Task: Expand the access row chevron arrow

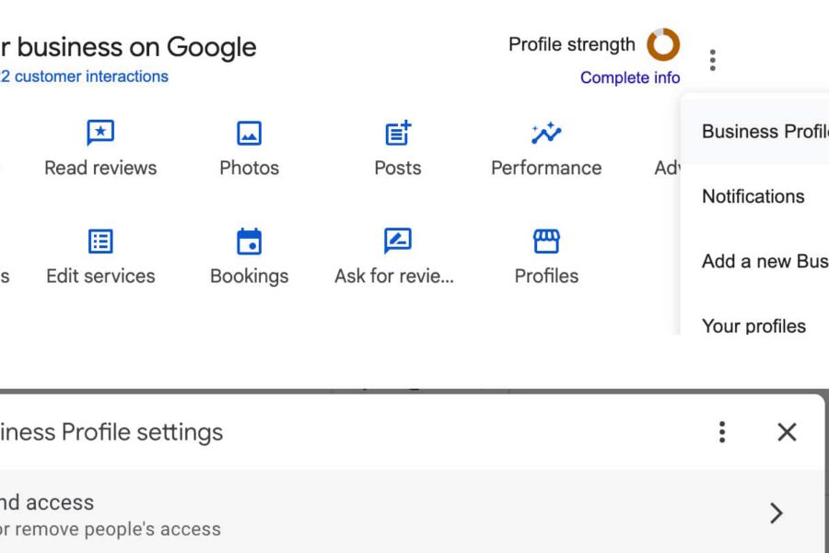Action: pyautogui.click(x=776, y=512)
